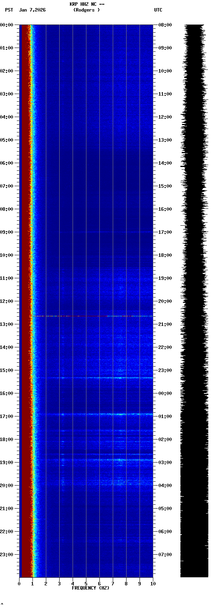Click the PST timezone label
The width and height of the screenshot is (211, 608).
[9, 10]
